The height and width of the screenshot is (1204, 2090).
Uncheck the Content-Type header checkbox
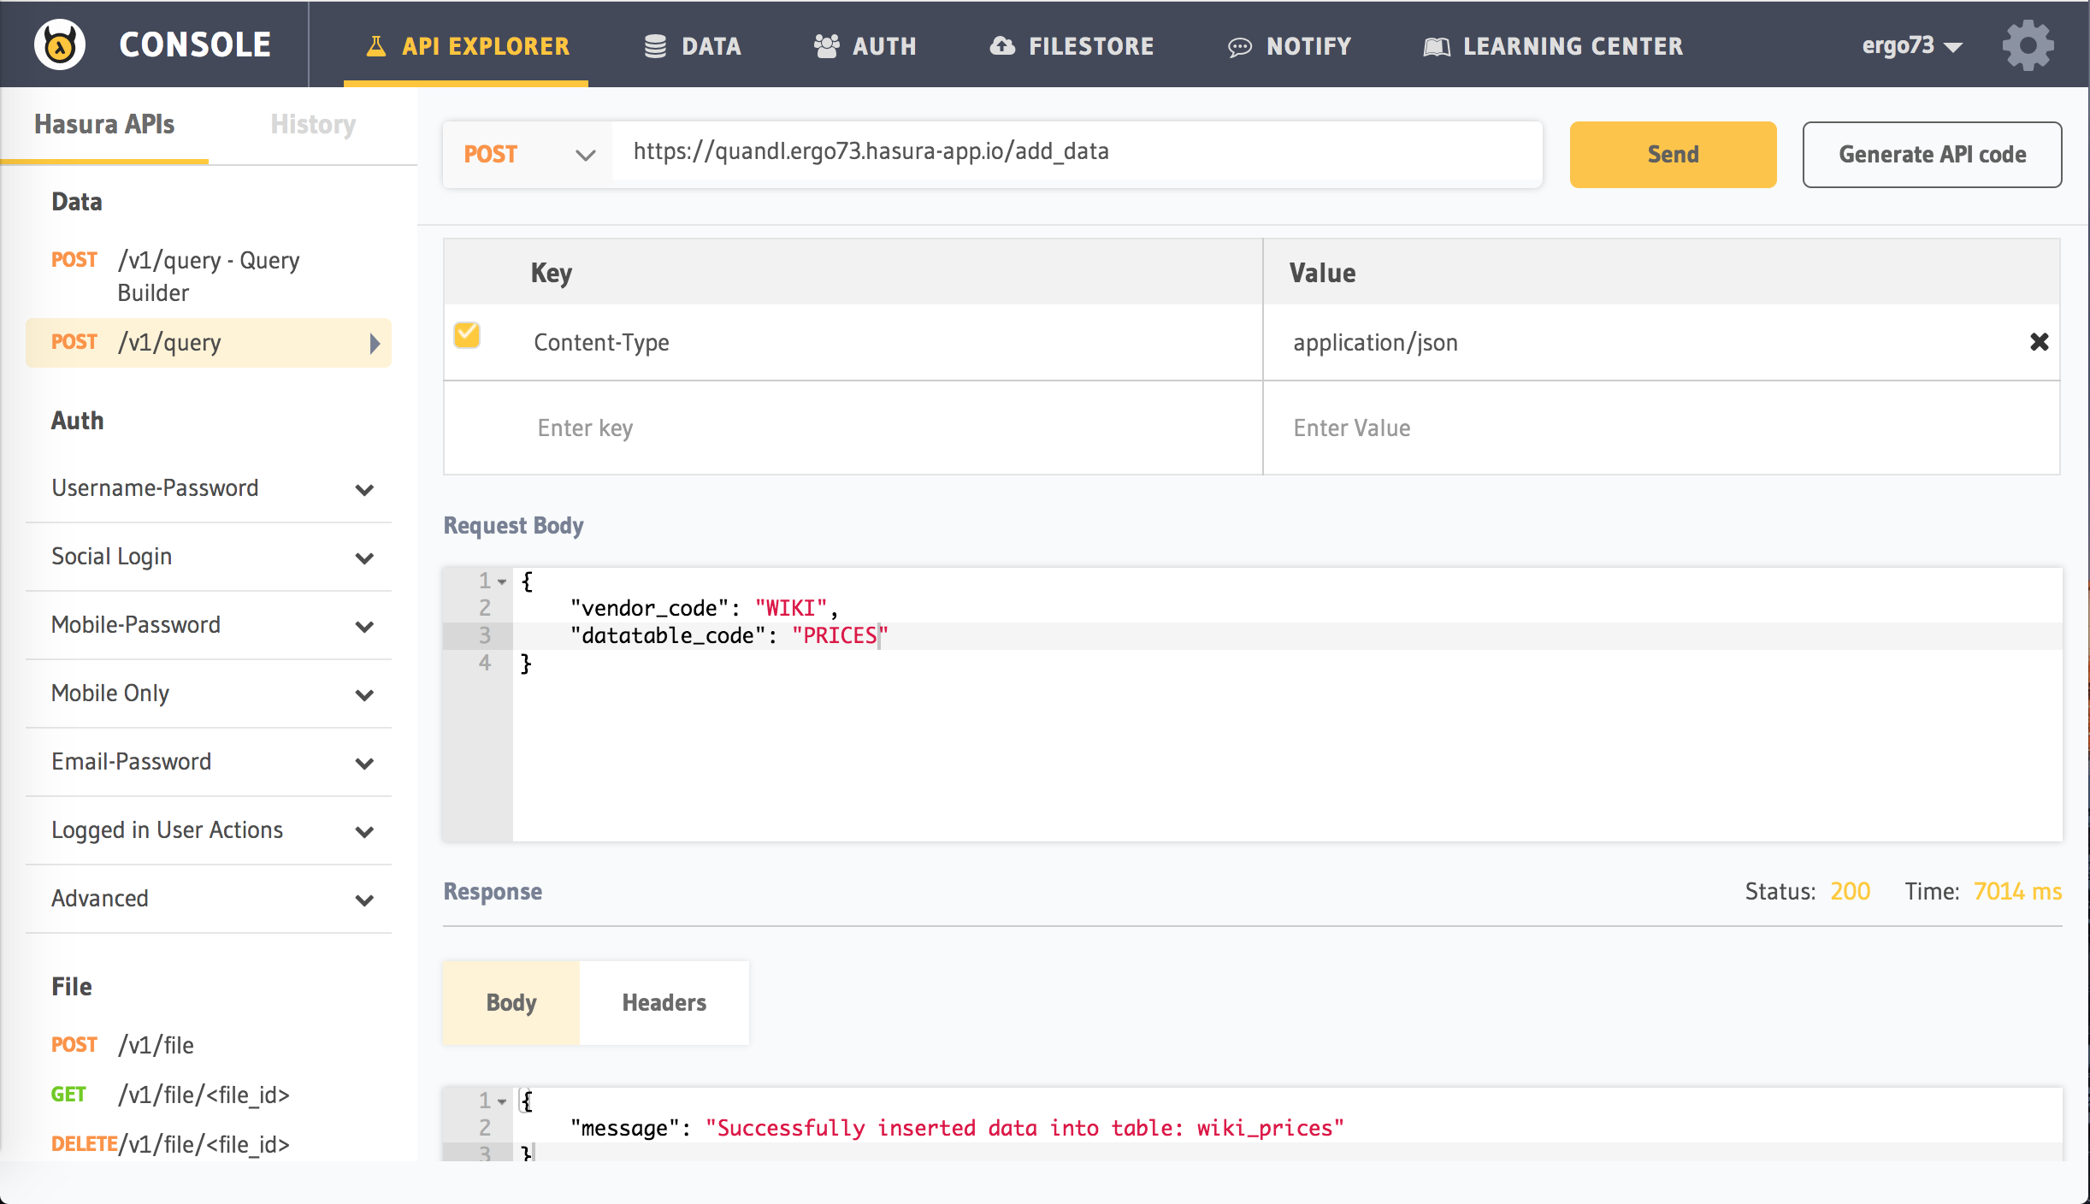[467, 334]
